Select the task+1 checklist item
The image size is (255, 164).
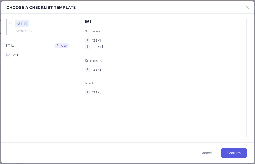98,47
